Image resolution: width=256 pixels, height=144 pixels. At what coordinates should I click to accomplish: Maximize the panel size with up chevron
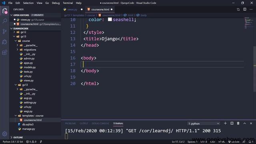pos(244,124)
